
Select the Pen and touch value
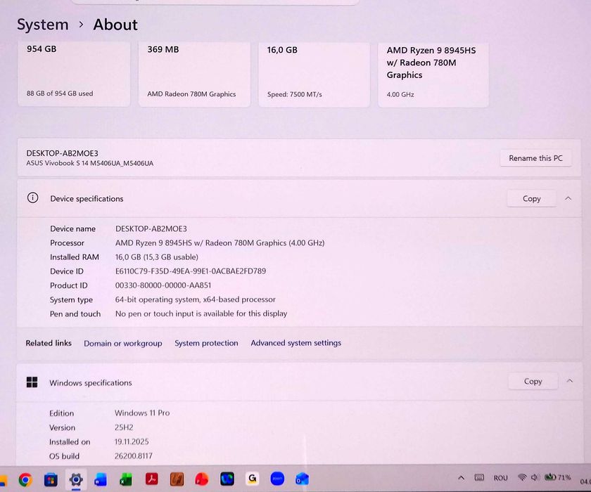201,313
